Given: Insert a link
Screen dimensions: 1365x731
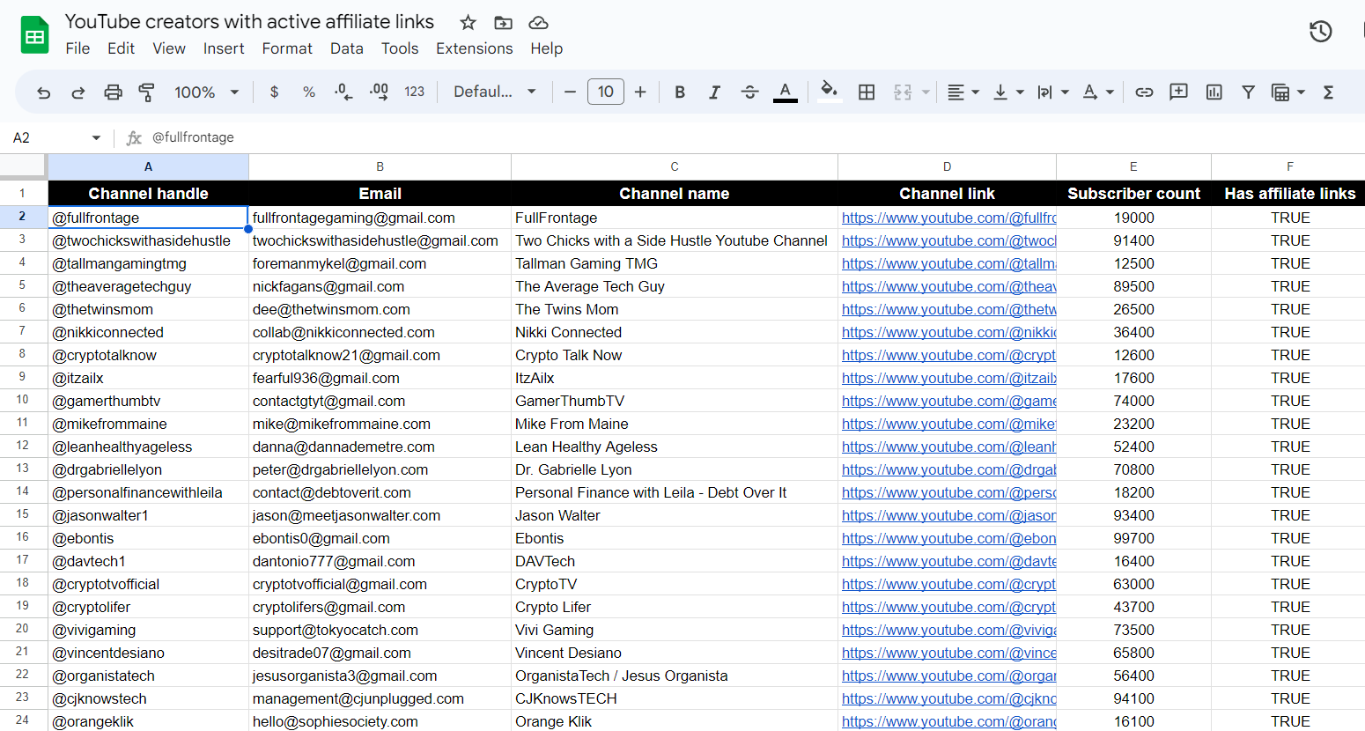Looking at the screenshot, I should [x=1144, y=92].
